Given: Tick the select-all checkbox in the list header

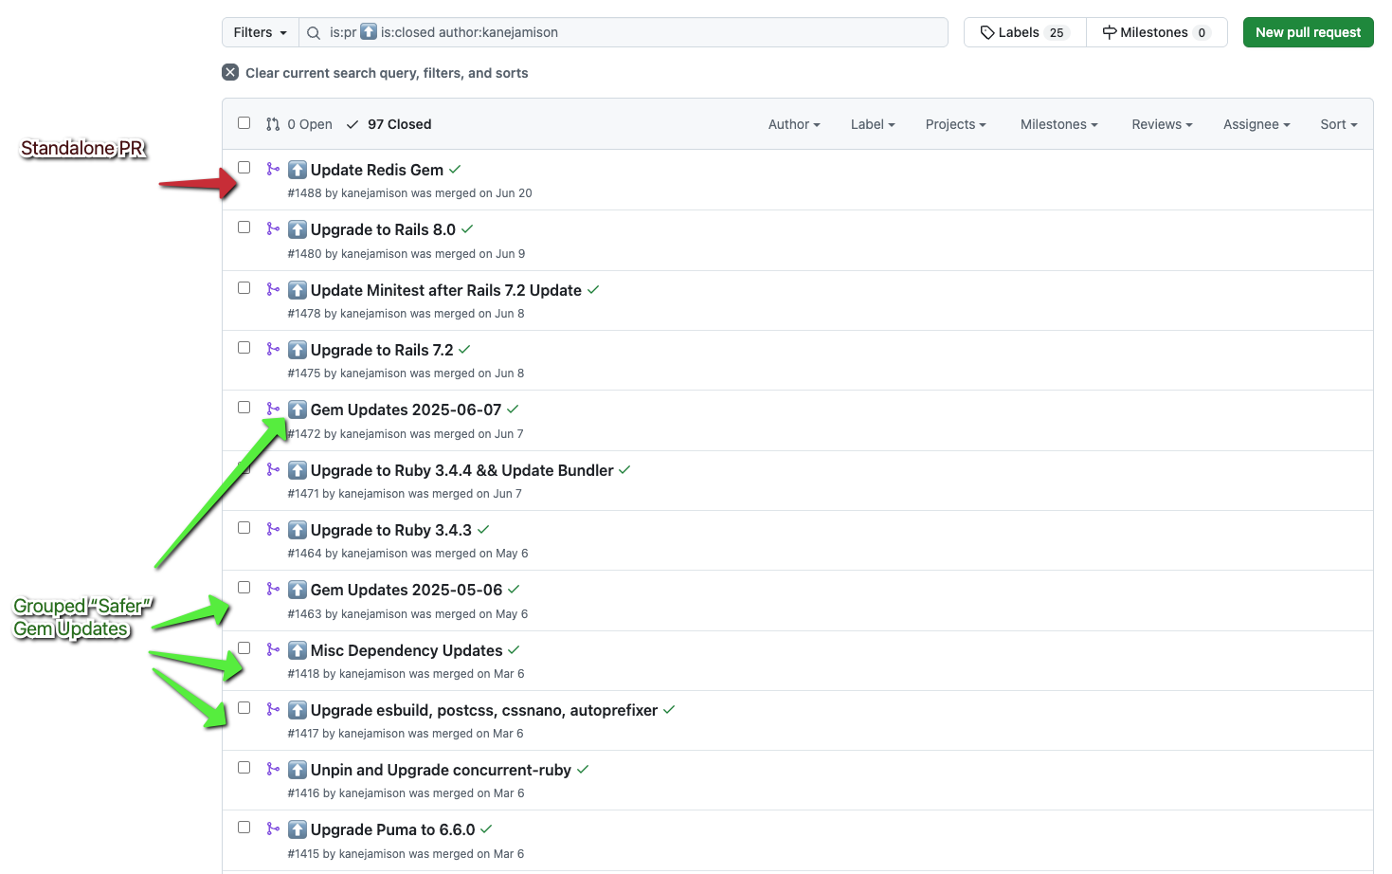Looking at the screenshot, I should [x=244, y=123].
